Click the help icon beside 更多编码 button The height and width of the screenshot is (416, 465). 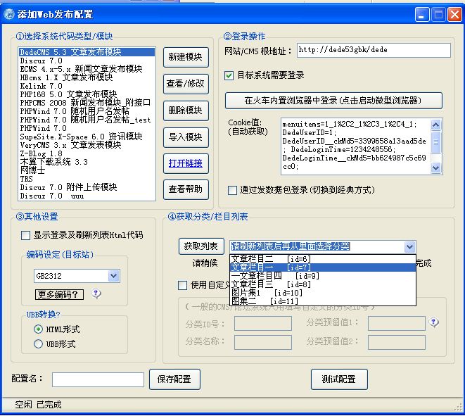pyautogui.click(x=96, y=294)
